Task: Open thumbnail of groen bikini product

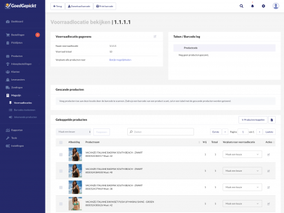Action: [75, 204]
